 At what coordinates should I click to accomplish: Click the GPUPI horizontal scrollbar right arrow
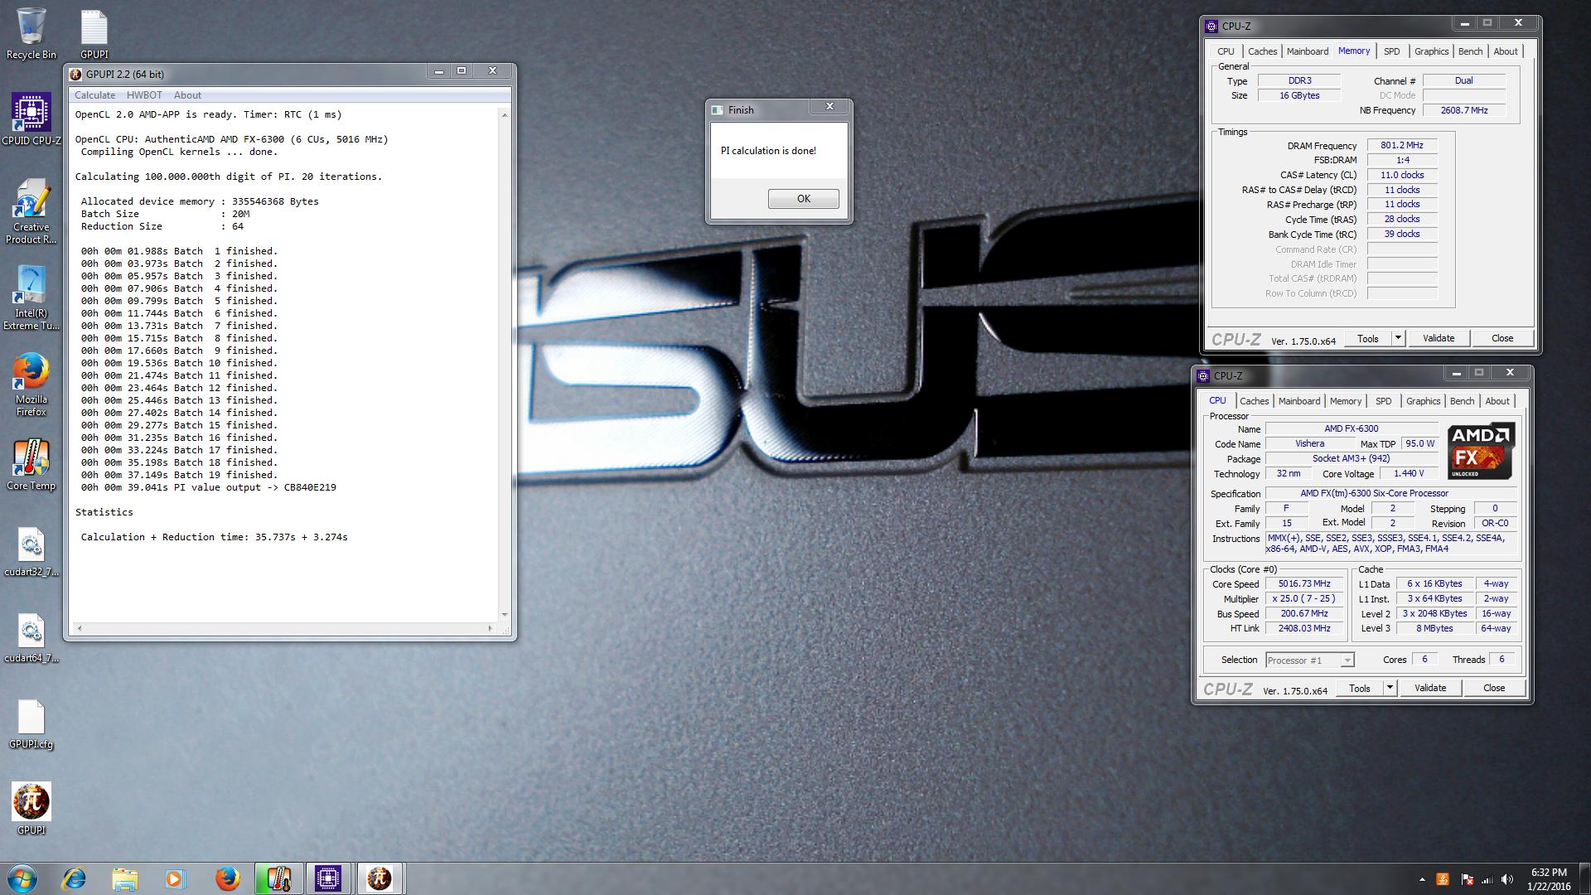point(491,628)
